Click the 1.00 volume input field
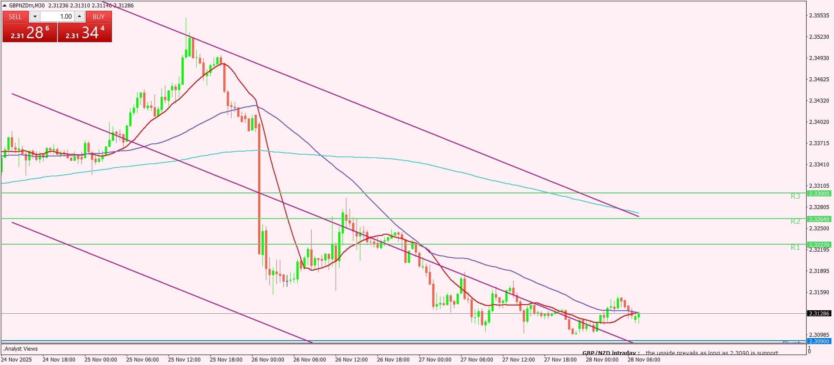This screenshot has height=365, width=834. point(57,17)
